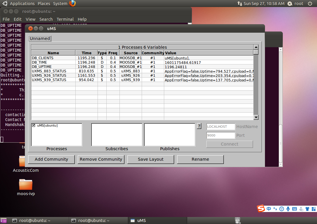Click the Source column header
The width and height of the screenshot is (317, 224).
131,53
